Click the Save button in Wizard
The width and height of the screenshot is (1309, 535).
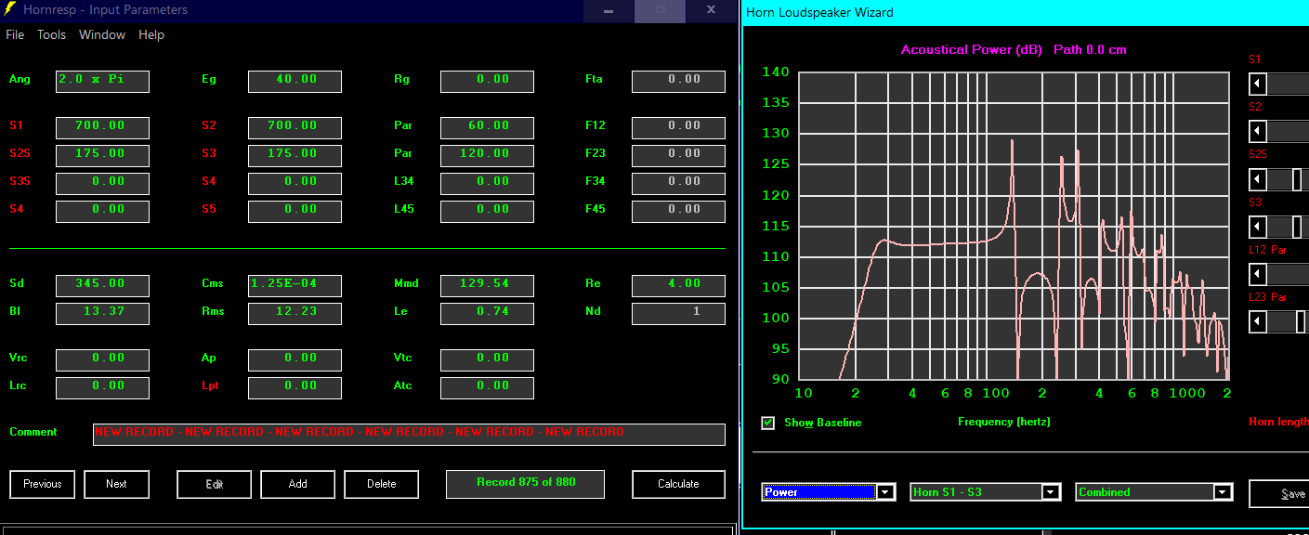(x=1279, y=494)
